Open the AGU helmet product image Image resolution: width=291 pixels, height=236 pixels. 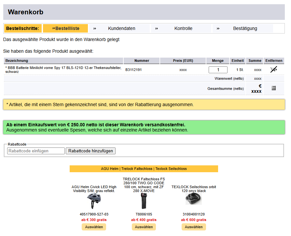pos(94,201)
